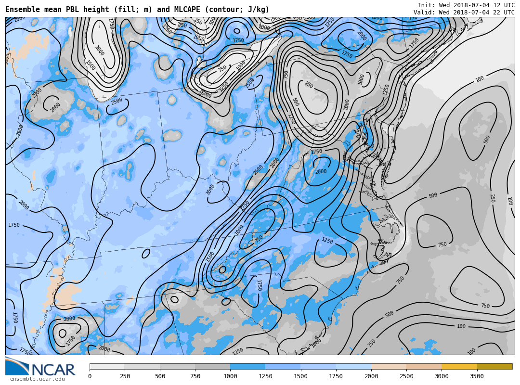Screen dimensions: 520x385
Task: Click the colorbar tick label '750'
Action: click(x=195, y=376)
